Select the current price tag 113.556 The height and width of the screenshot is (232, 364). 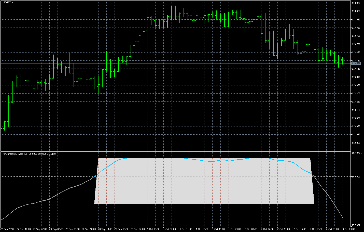coord(356,63)
